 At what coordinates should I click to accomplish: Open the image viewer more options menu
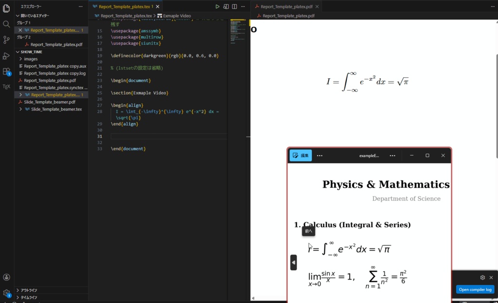(x=320, y=155)
